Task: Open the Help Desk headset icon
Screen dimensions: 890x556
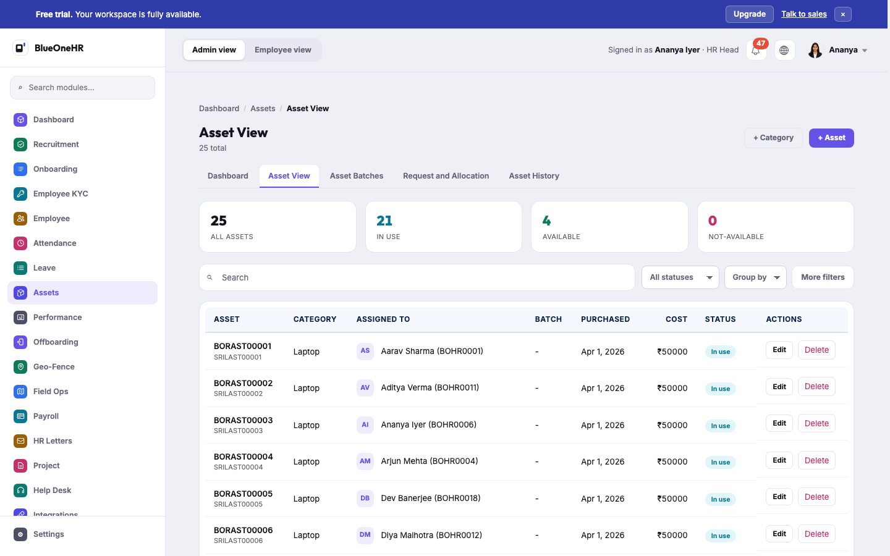Action: (20, 491)
